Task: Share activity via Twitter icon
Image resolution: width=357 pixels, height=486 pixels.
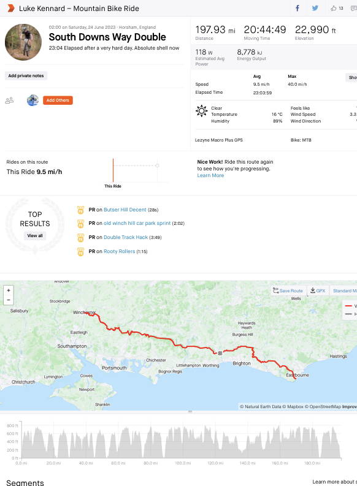Action: pos(315,9)
